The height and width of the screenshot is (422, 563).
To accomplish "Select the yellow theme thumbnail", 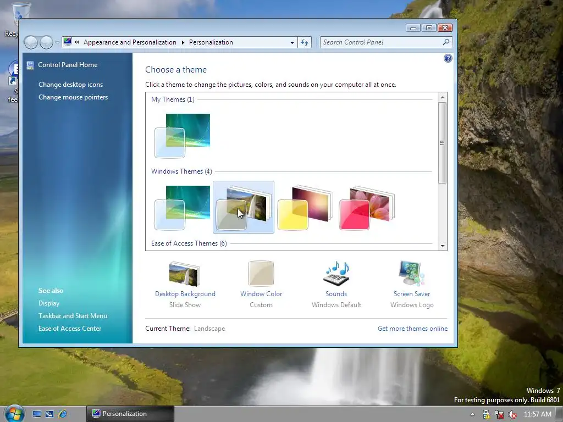I will coord(305,207).
